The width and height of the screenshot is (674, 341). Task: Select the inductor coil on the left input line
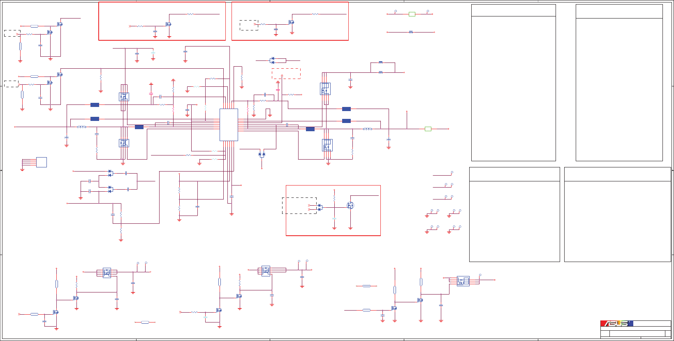pyautogui.click(x=82, y=127)
